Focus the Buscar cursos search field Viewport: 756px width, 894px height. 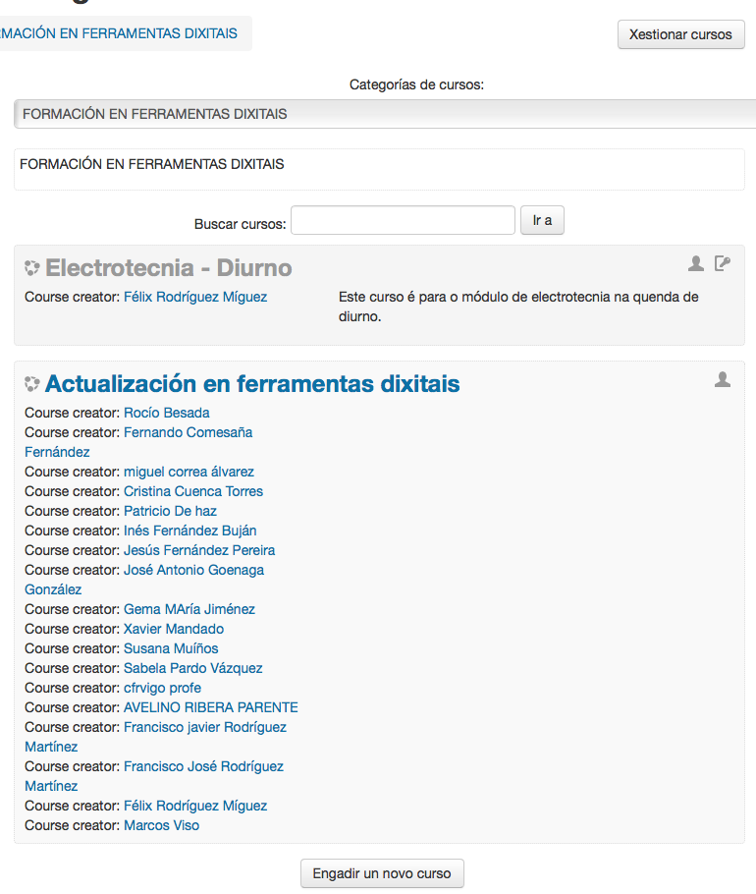[x=403, y=221]
